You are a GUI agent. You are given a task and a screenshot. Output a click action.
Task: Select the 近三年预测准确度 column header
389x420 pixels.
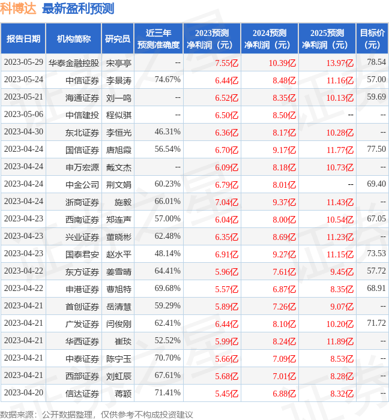[x=158, y=38]
